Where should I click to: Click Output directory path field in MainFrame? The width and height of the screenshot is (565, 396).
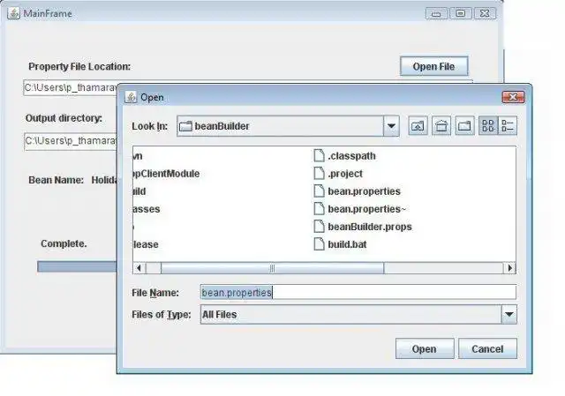coord(71,141)
